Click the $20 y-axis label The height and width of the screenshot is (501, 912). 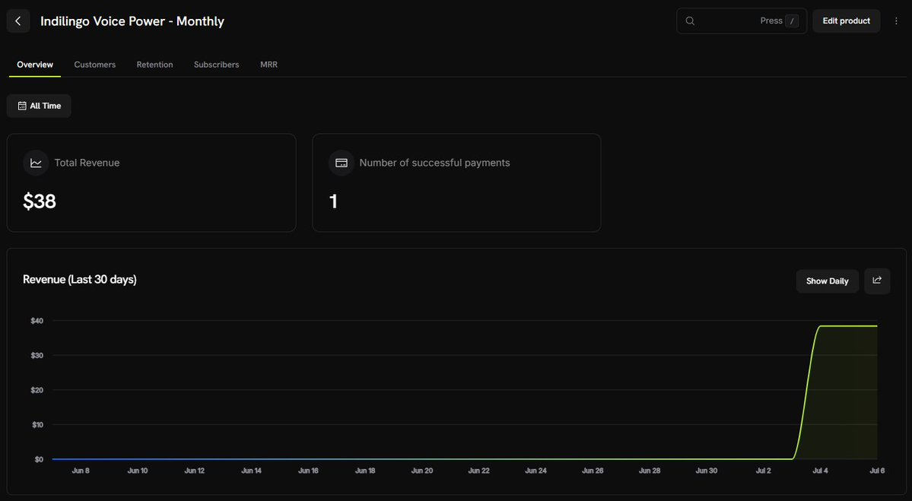[37, 390]
